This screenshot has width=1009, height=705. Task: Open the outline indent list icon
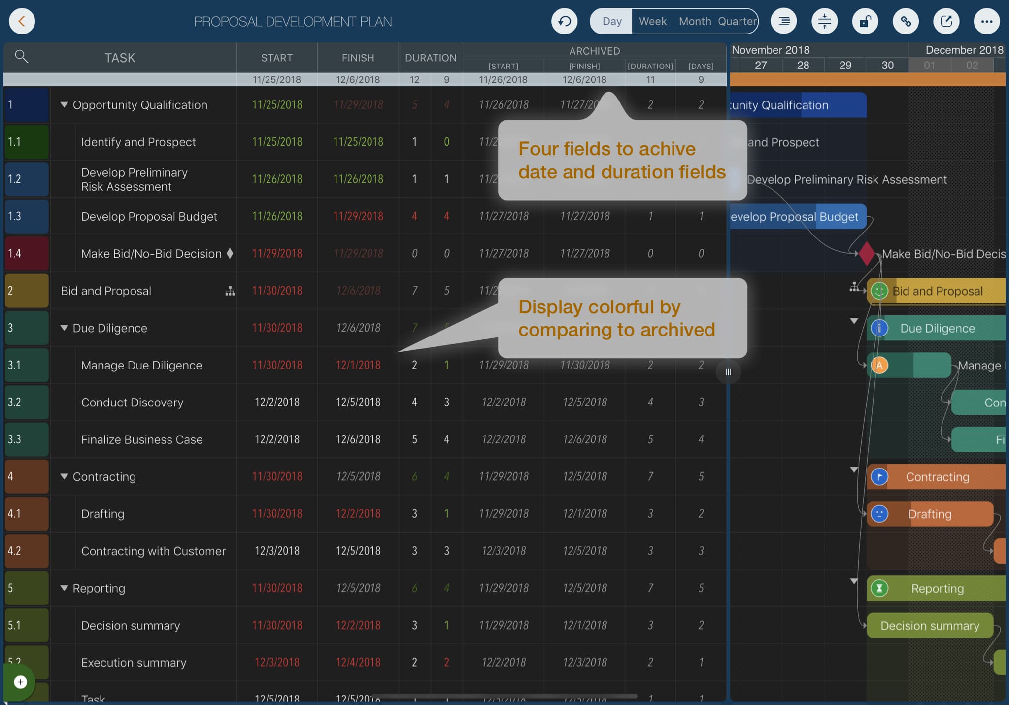tap(783, 21)
